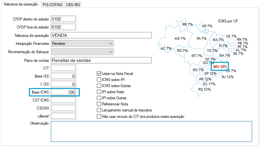Tick the IPI sobre Frete checkbox
This screenshot has width=262, height=147.
[x=99, y=92]
